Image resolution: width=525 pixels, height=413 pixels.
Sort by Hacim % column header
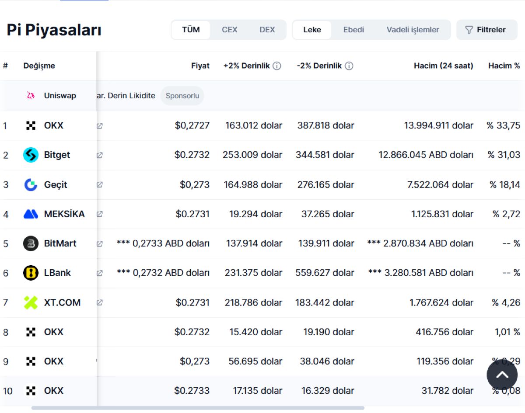coord(504,66)
